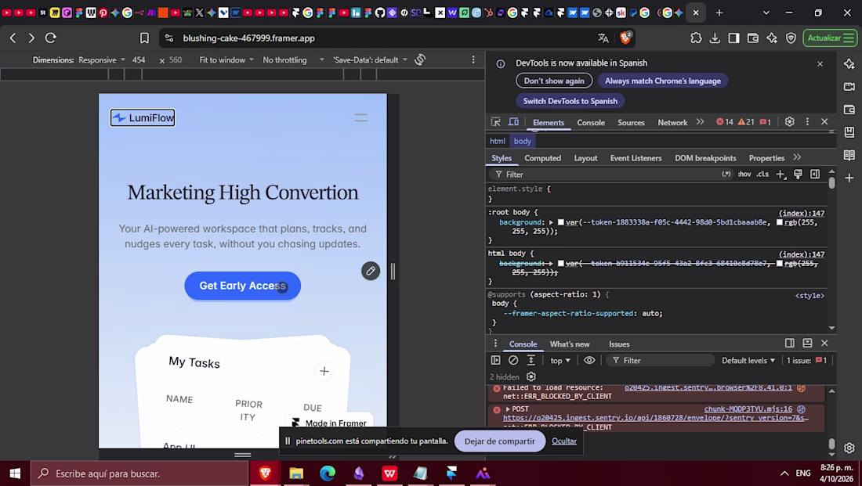
Task: Click Don't show again button
Action: coord(554,81)
